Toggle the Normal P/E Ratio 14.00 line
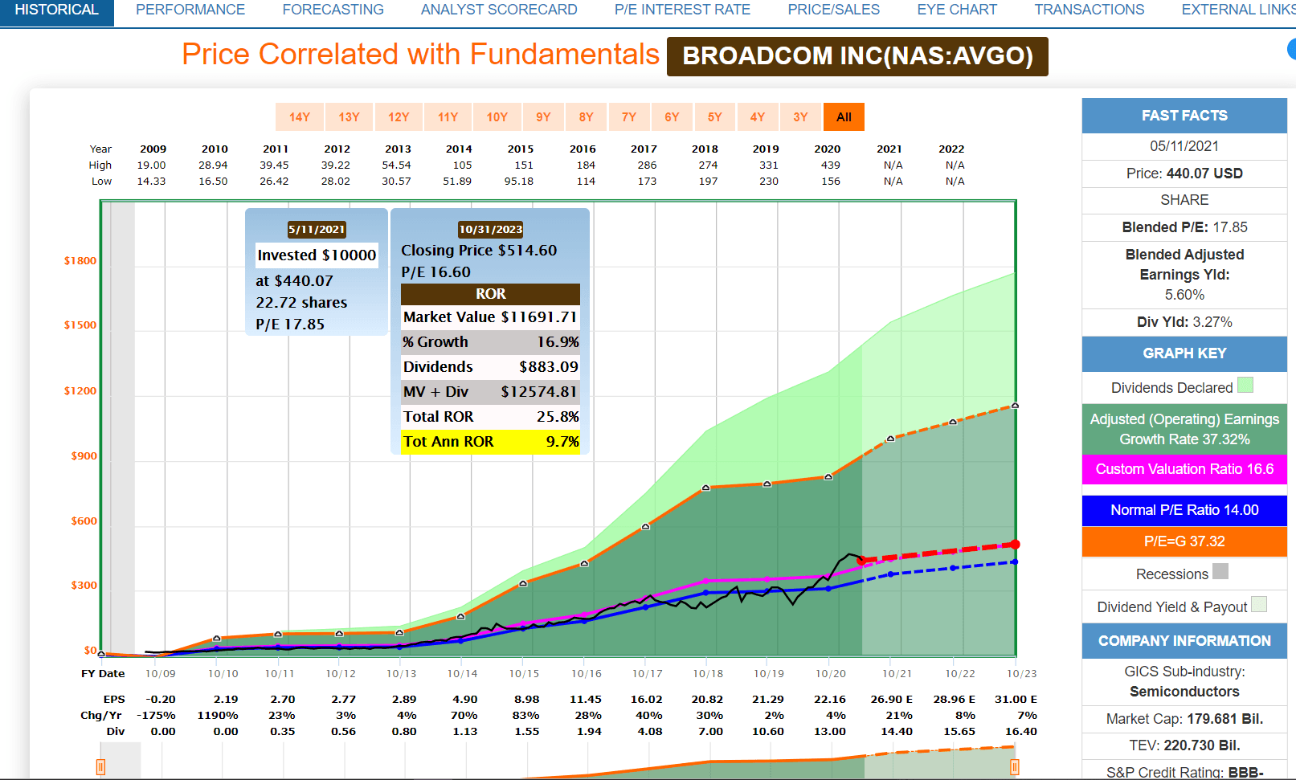The width and height of the screenshot is (1296, 780). click(1184, 510)
